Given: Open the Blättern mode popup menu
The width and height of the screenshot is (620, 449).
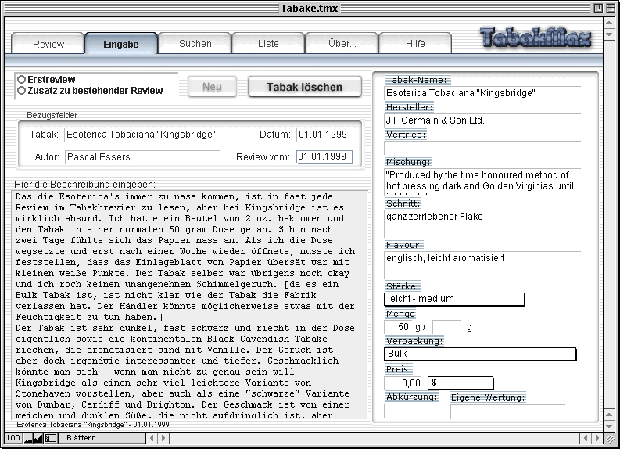Looking at the screenshot, I should click(x=102, y=438).
